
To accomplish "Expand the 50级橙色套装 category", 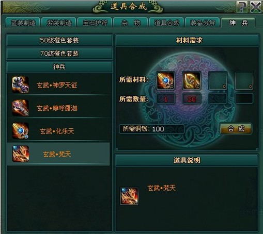I will click(x=59, y=40).
